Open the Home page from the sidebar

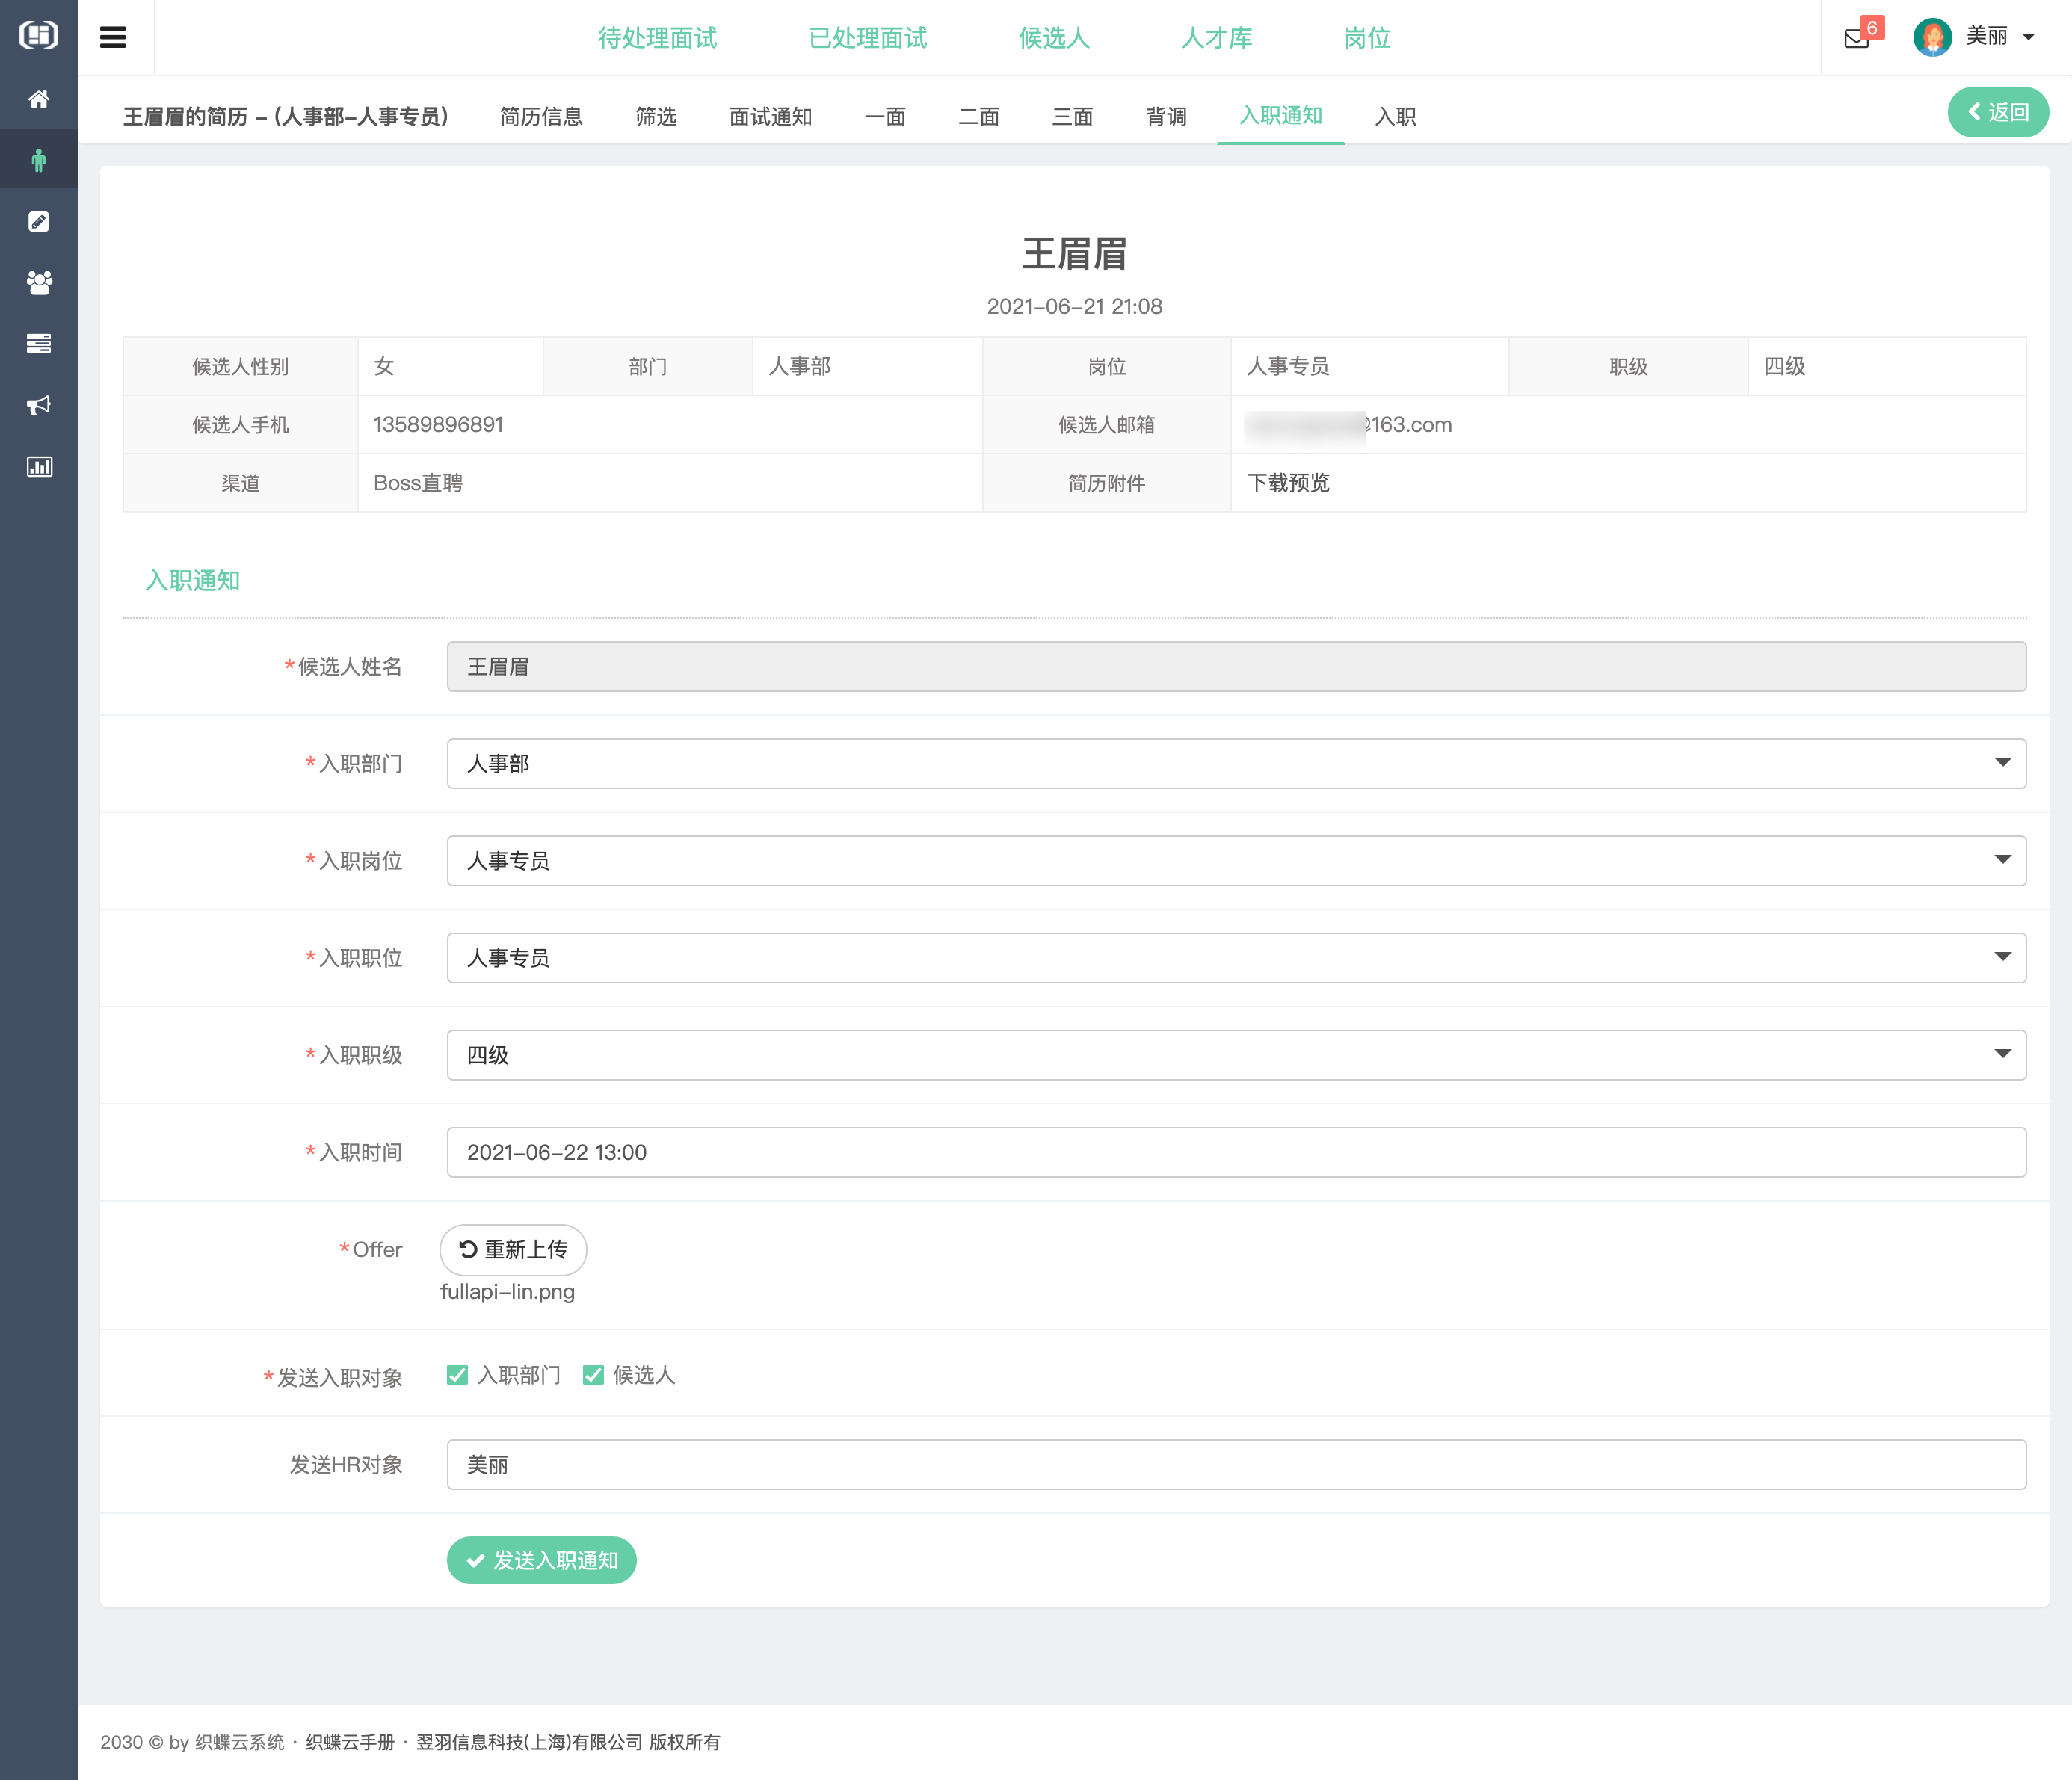(38, 99)
